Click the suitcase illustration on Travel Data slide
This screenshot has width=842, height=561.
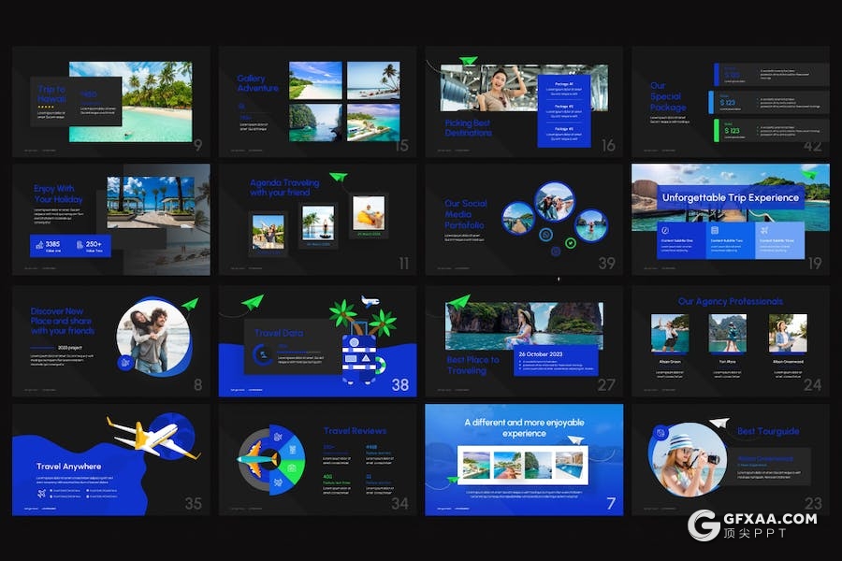click(x=356, y=360)
